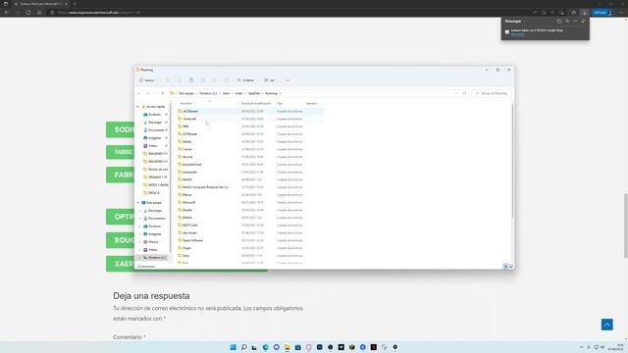Screen dimensions: 628x353
Task: Expand chevron after Roaming in breadcrumb
Action: click(x=280, y=93)
